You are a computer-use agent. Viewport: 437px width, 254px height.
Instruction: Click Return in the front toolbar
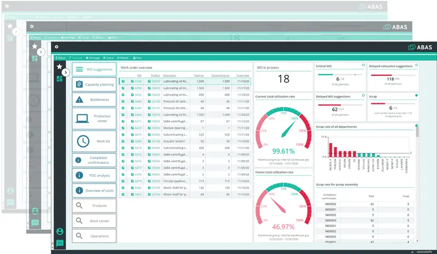(x=61, y=58)
